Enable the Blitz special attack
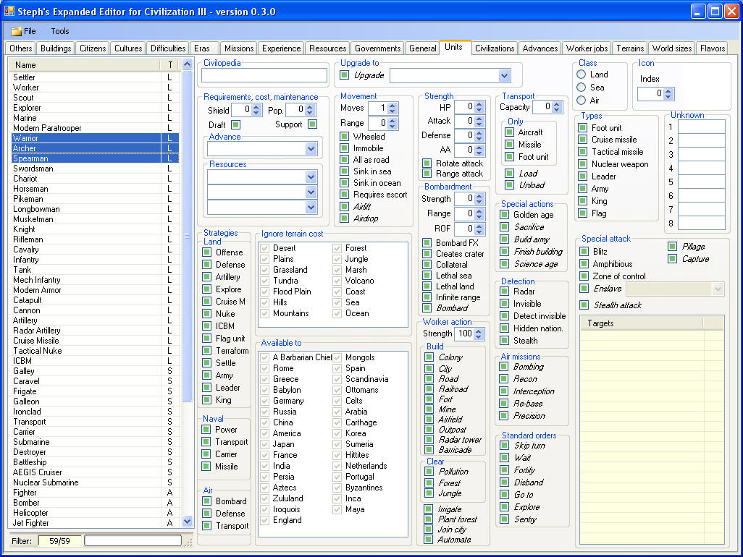The image size is (743, 557). click(x=584, y=251)
